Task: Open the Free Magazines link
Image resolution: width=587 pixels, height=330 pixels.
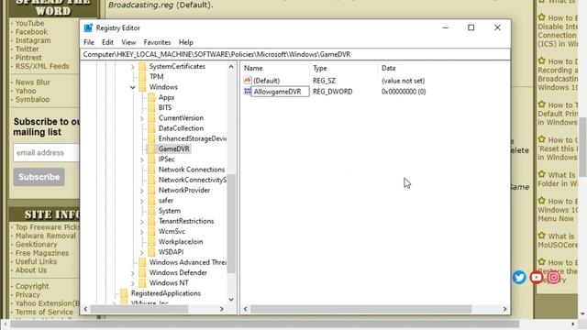Action: (x=42, y=253)
